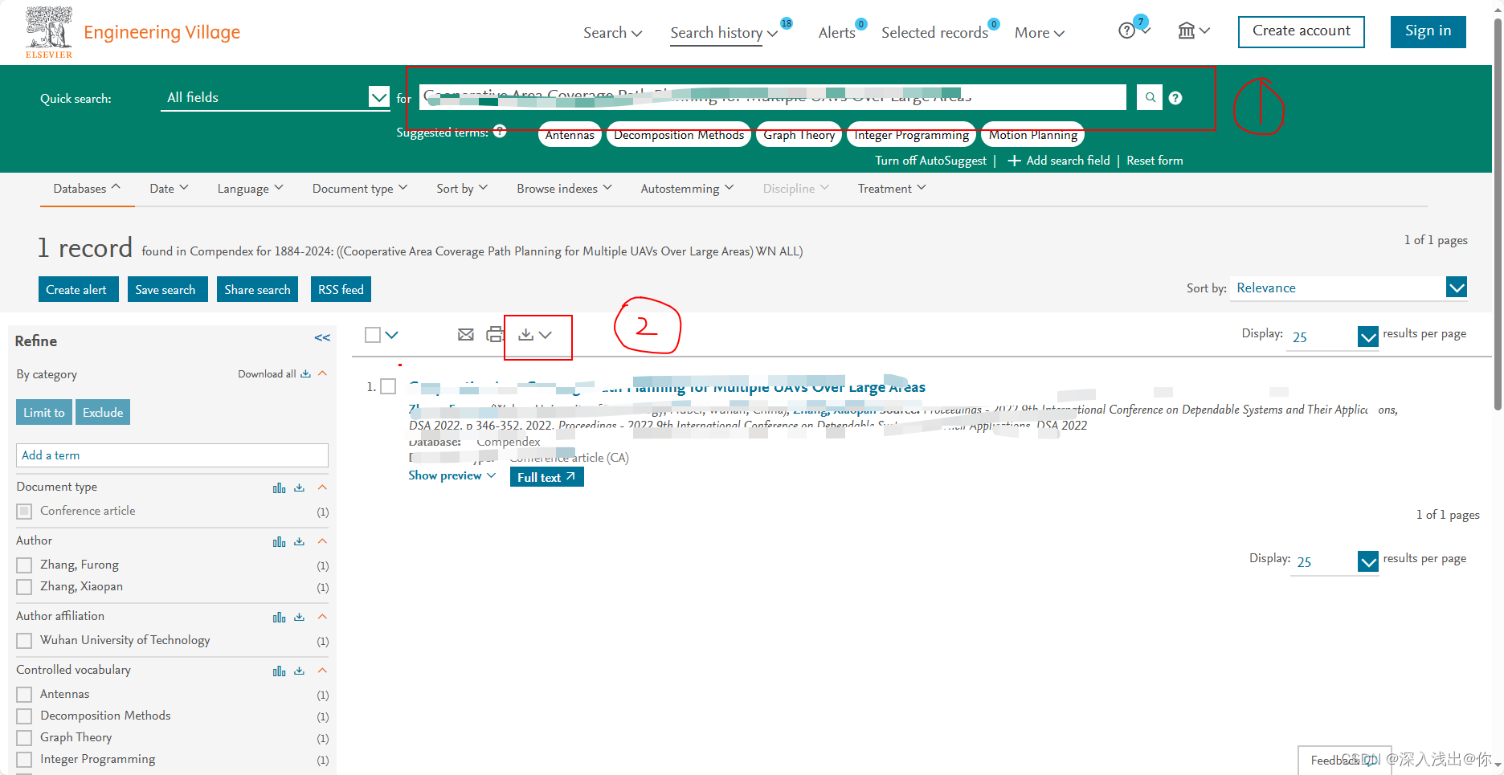Viewport: 1504px width, 775px height.
Task: Check the Zhang, Xiaopan author filter
Action: pyautogui.click(x=24, y=587)
